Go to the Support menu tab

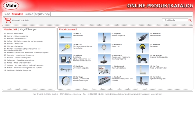pyautogui.click(x=29, y=14)
